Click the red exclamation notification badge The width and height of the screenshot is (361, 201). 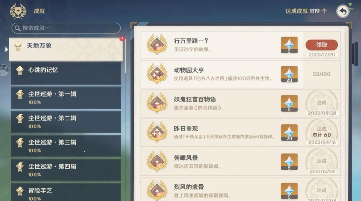pyautogui.click(x=122, y=39)
